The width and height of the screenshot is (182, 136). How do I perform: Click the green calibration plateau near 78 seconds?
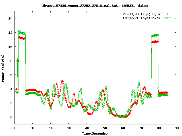(155, 35)
